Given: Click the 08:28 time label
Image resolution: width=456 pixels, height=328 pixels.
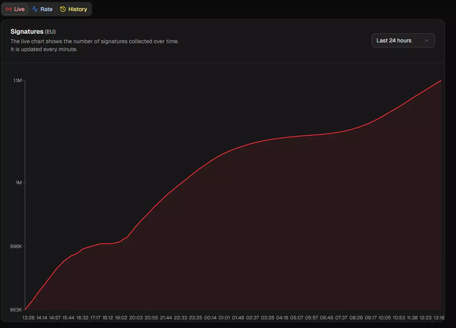Looking at the screenshot, I should pos(356,318).
